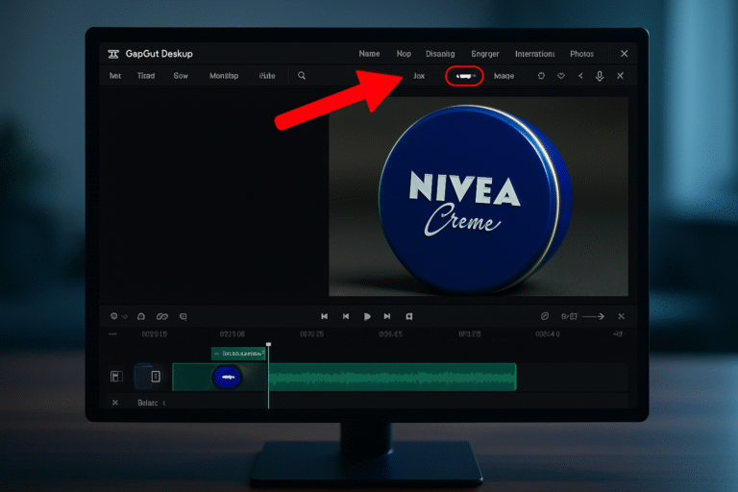Click the timeline zoom icon at ruler start
738x492 pixels.
[112, 334]
